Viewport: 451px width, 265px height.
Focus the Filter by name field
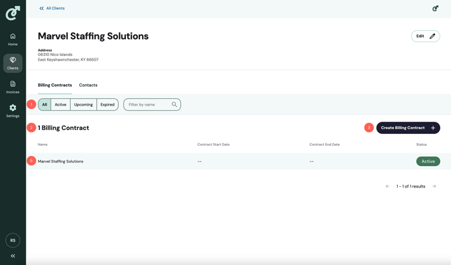(152, 105)
